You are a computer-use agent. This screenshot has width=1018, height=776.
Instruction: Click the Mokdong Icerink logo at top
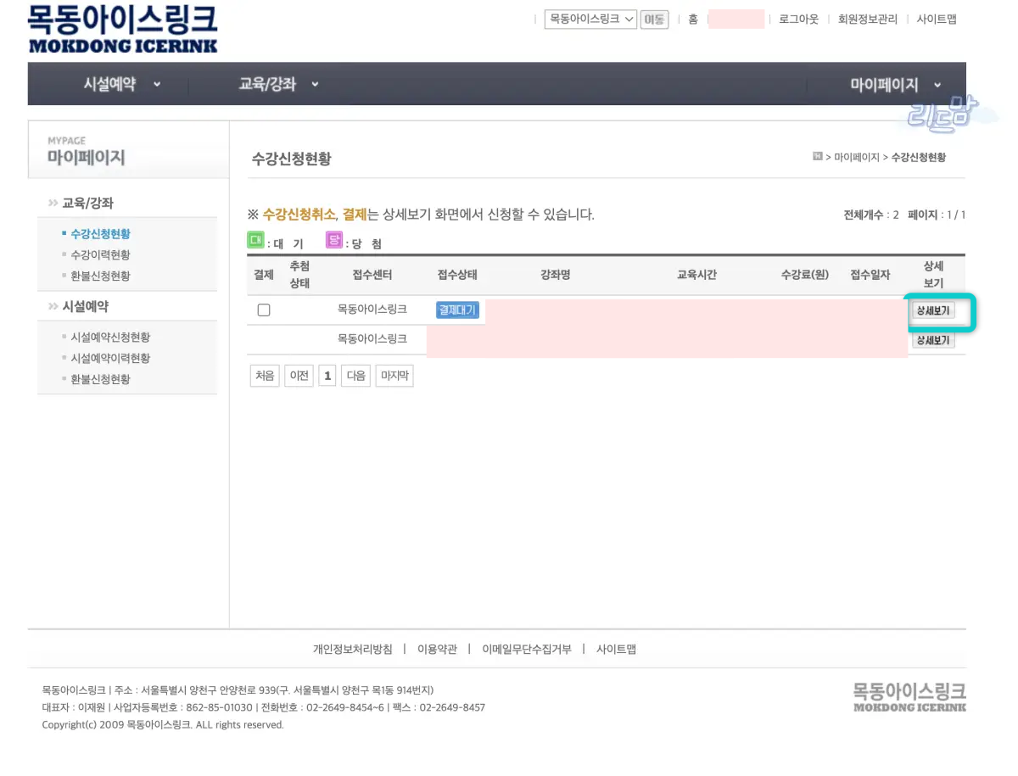click(122, 29)
